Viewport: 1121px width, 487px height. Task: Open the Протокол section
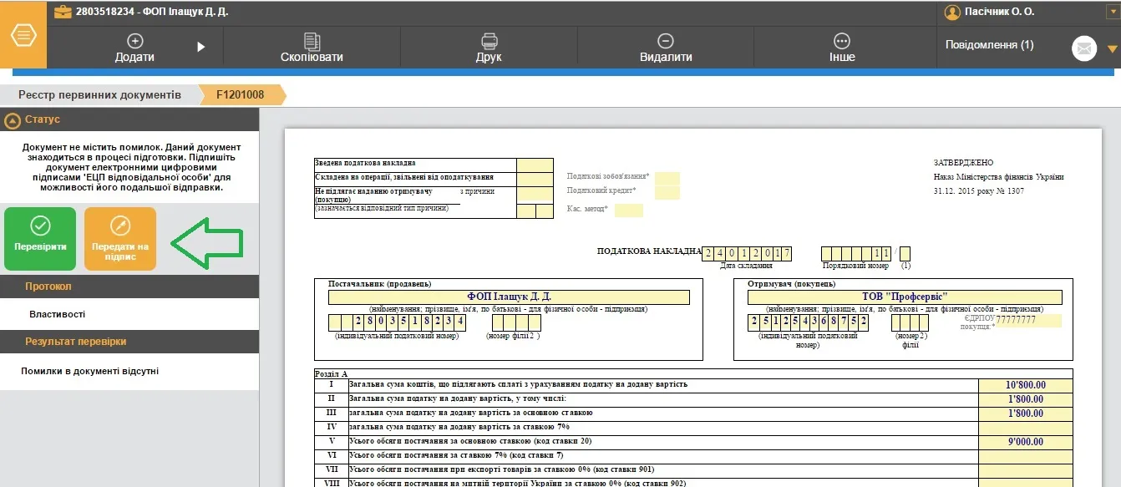(129, 287)
